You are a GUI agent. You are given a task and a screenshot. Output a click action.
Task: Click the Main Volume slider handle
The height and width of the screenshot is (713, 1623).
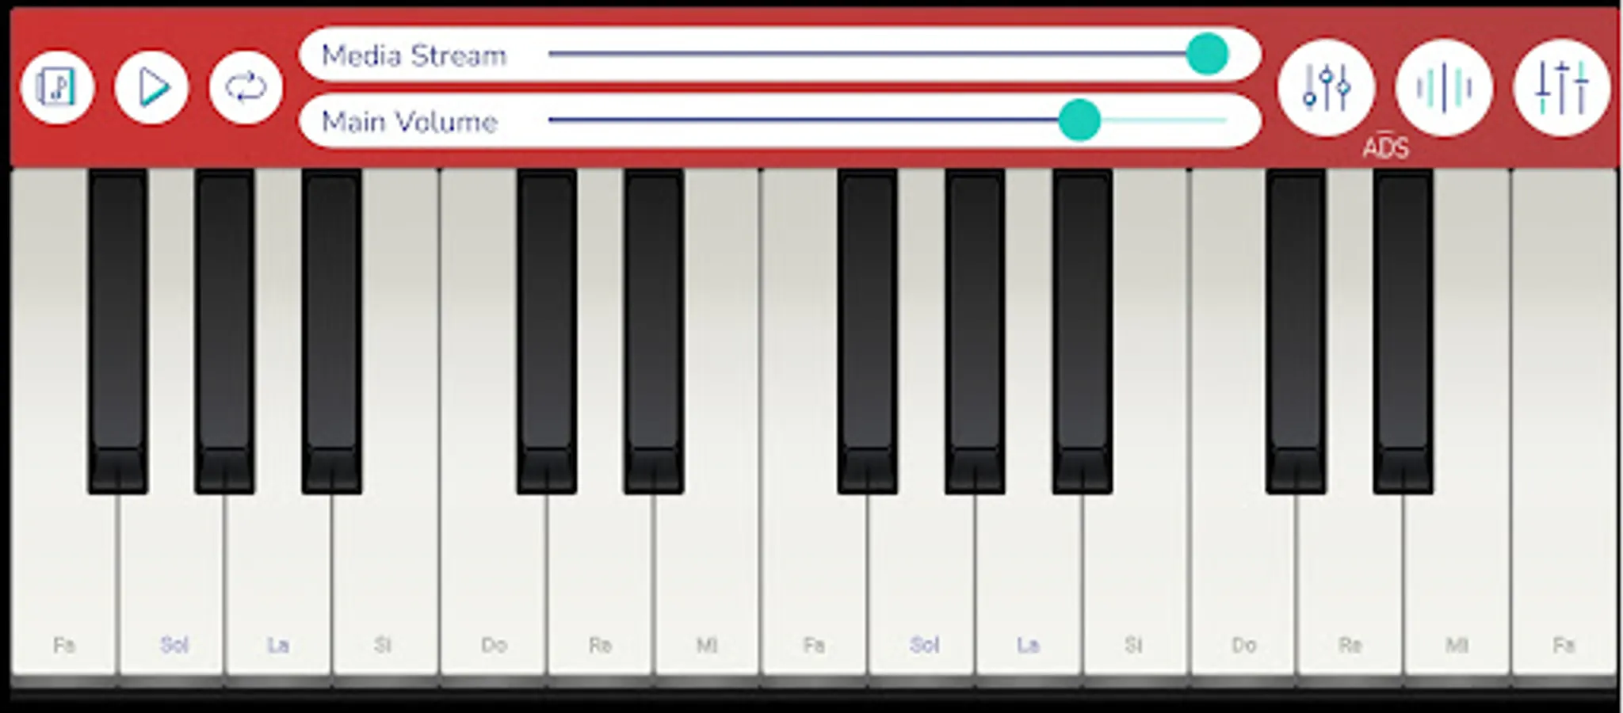[x=1079, y=120]
